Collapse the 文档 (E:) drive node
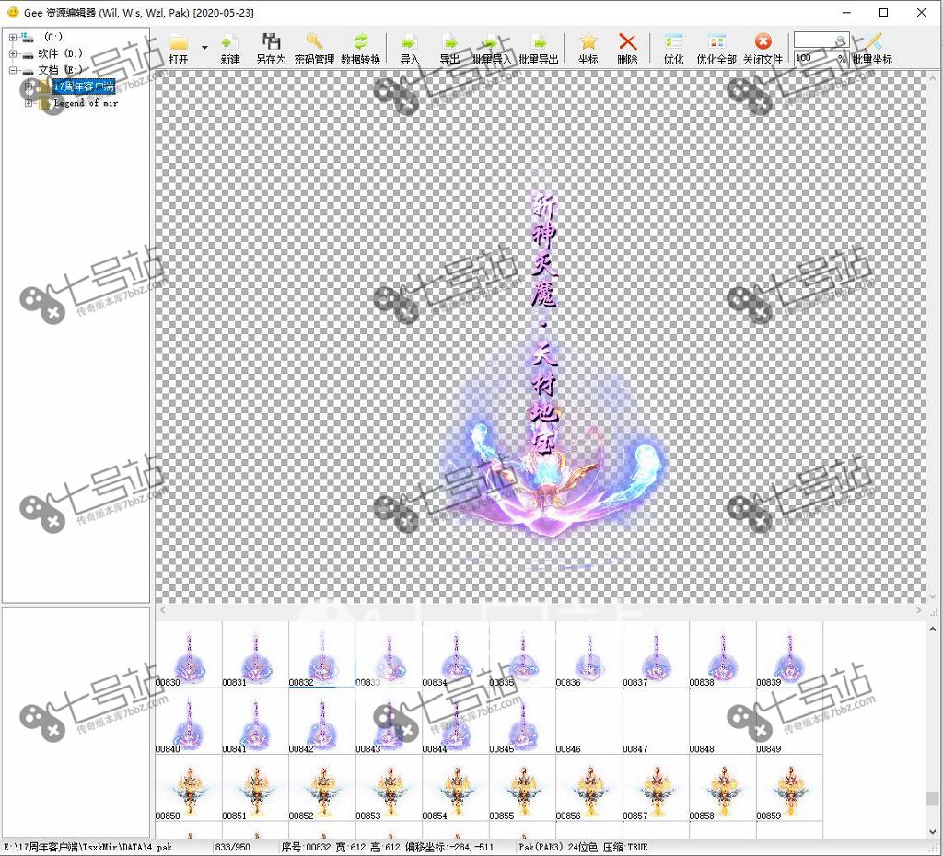This screenshot has width=943, height=856. tap(12, 70)
